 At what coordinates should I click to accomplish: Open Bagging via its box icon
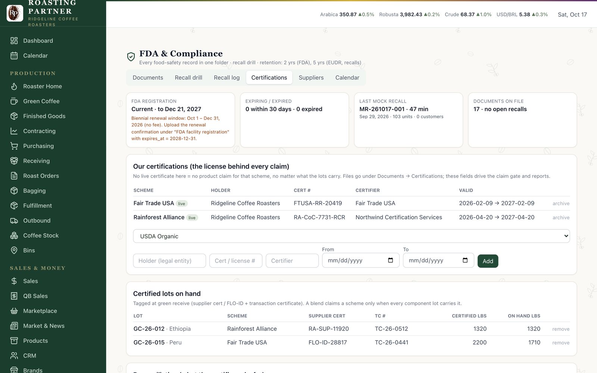click(14, 191)
